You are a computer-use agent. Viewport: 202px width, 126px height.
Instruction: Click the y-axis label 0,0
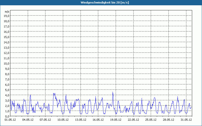(x=7, y=116)
